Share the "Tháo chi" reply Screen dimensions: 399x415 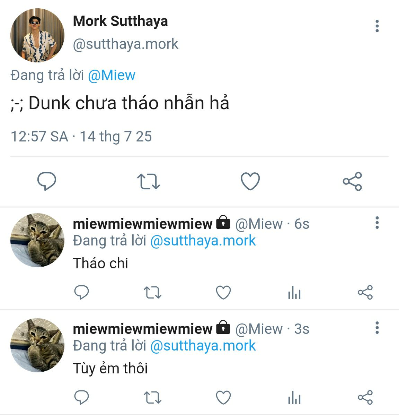pos(365,293)
